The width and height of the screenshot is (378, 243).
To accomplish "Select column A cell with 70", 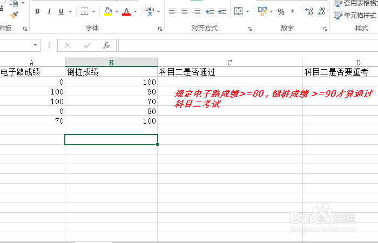I will 32,120.
